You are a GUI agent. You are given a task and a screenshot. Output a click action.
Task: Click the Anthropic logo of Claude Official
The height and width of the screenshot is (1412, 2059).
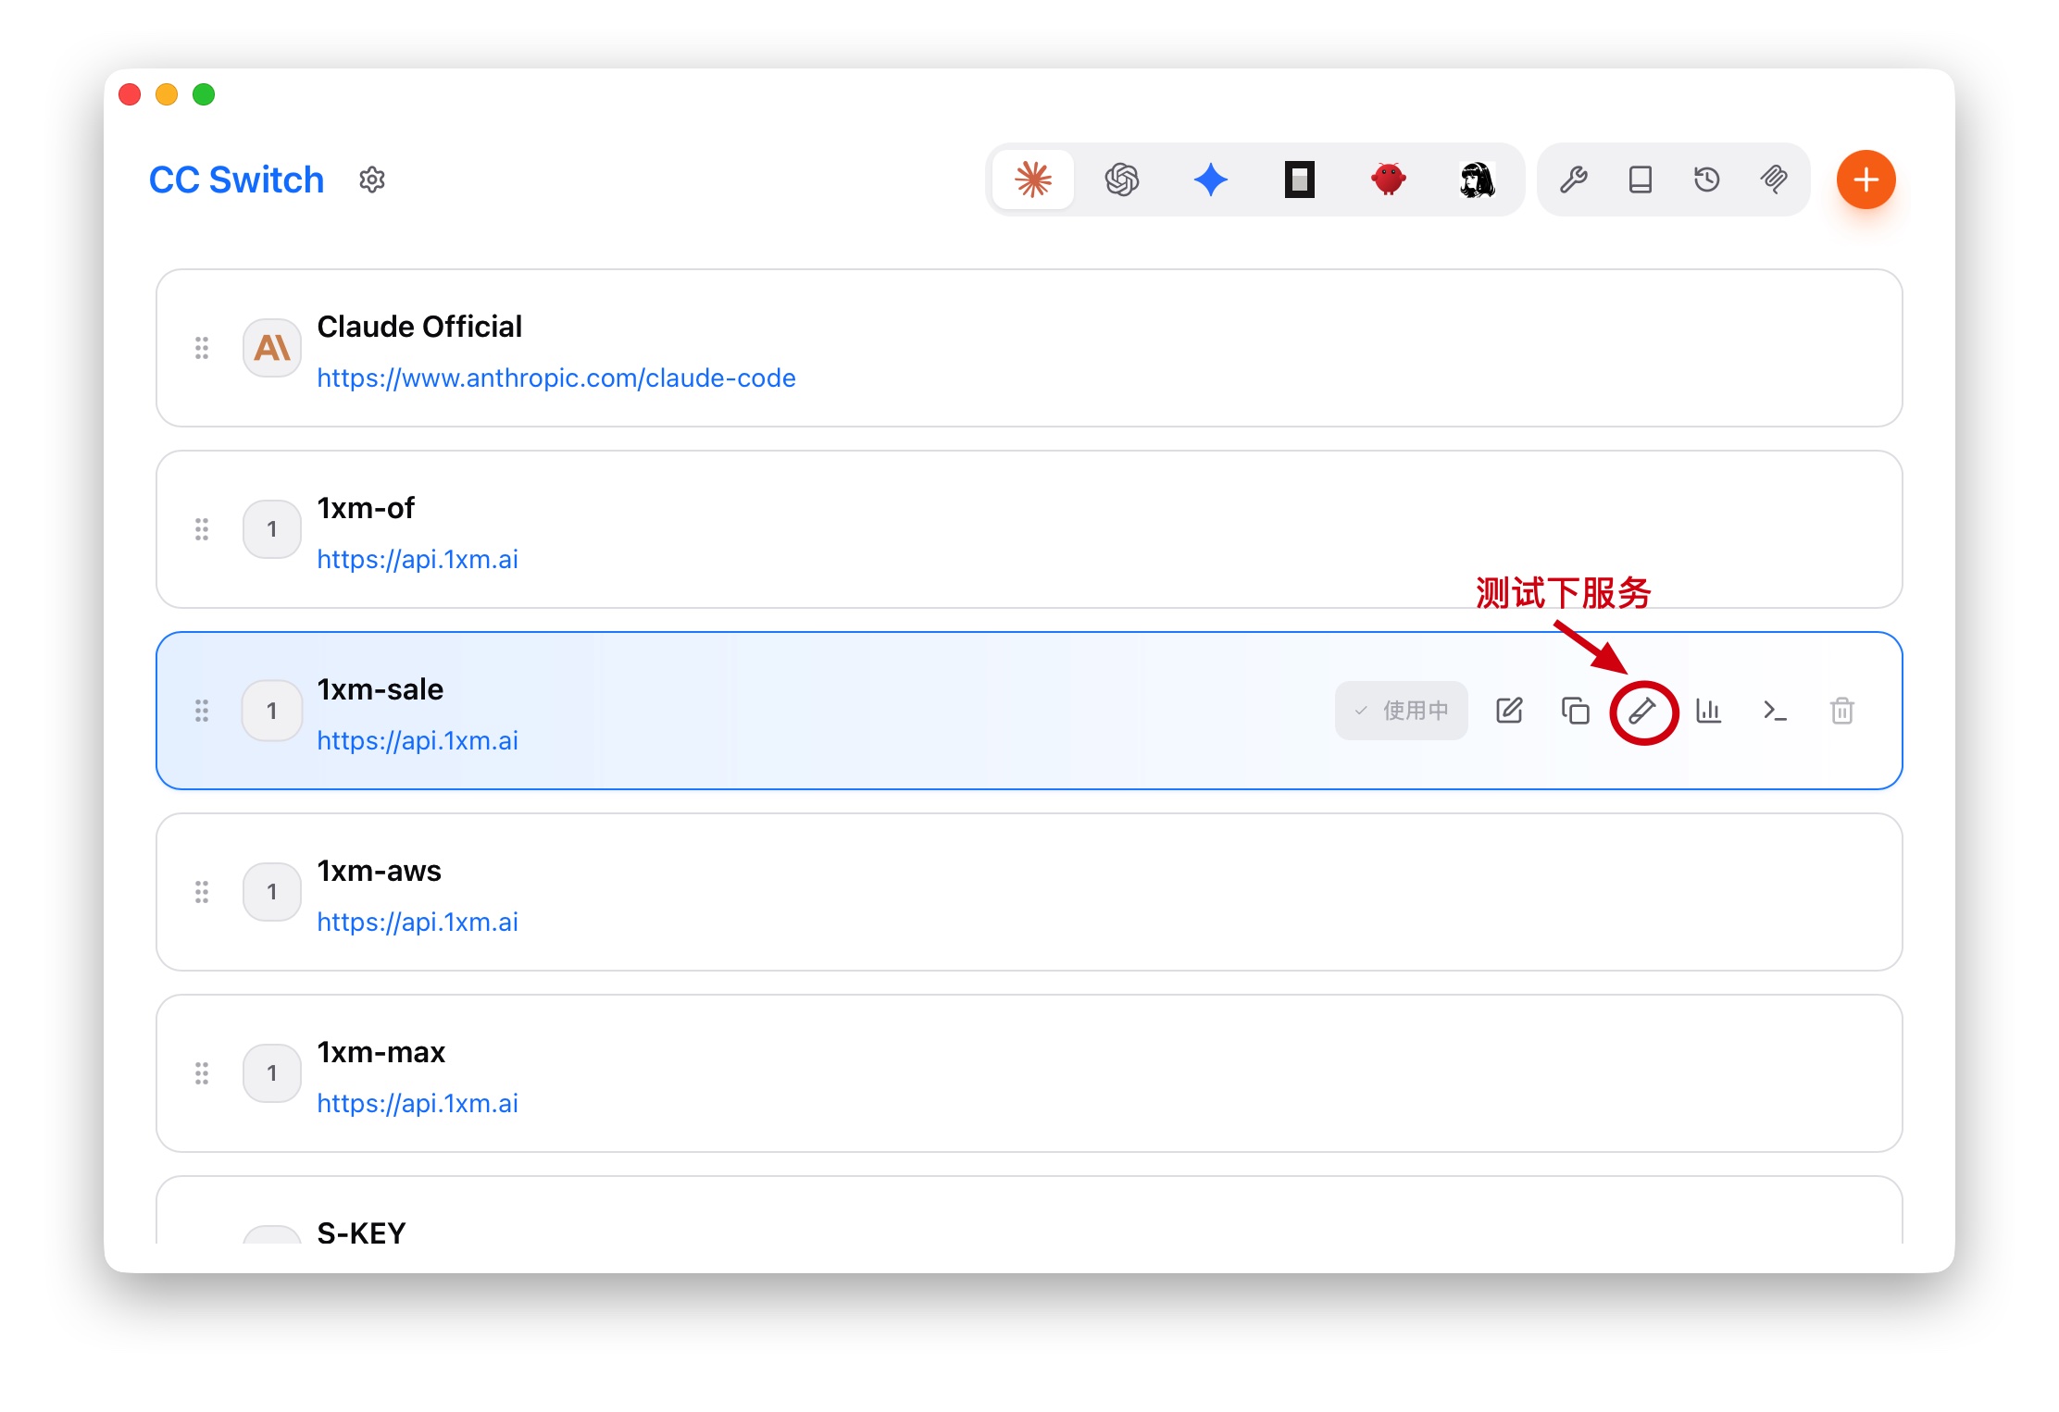(272, 348)
